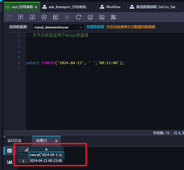Image resolution: width=184 pixels, height=170 pixels.
Task: Click the format code tools icon
Action: pos(113,17)
